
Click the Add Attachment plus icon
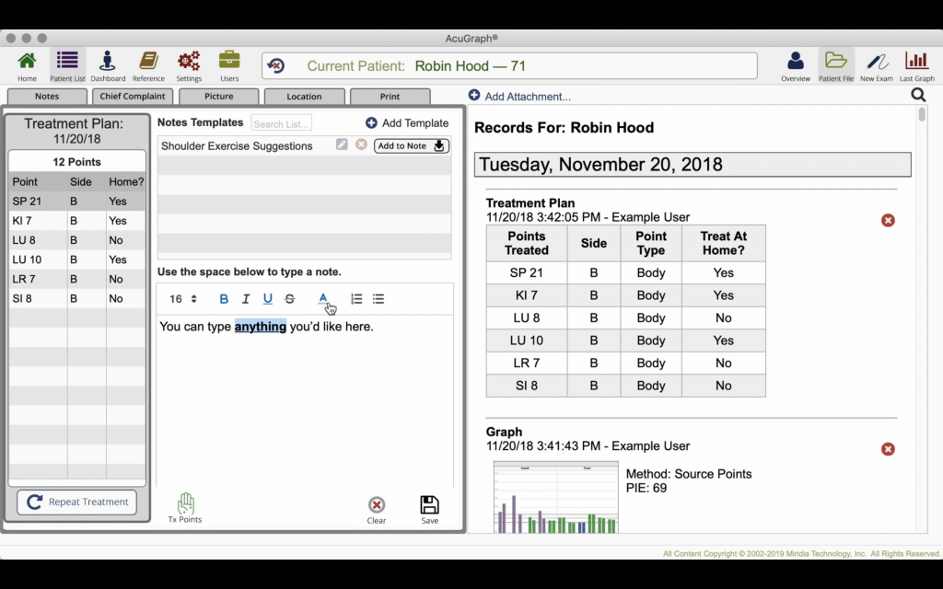474,96
